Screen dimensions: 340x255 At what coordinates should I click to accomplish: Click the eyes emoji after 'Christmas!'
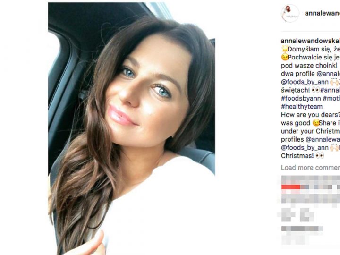[x=320, y=156]
